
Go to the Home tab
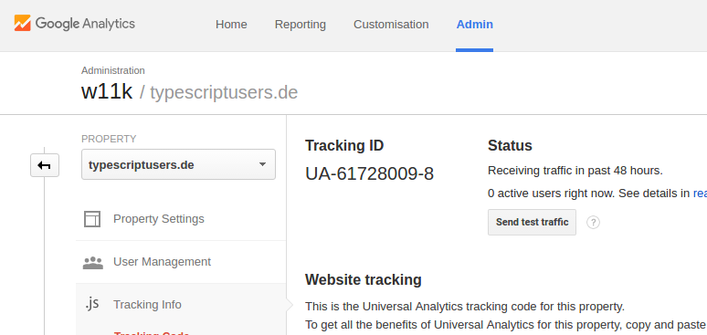pos(231,25)
